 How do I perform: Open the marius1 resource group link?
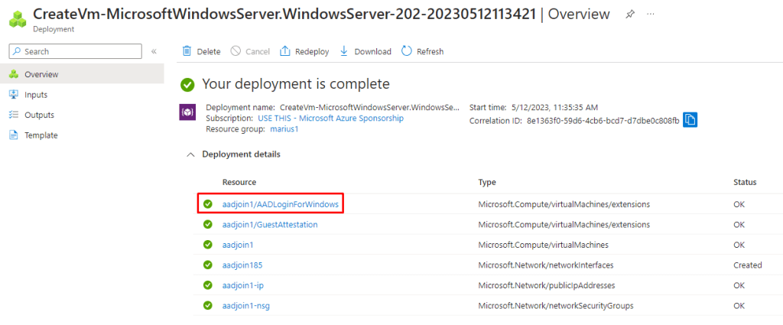(x=284, y=130)
